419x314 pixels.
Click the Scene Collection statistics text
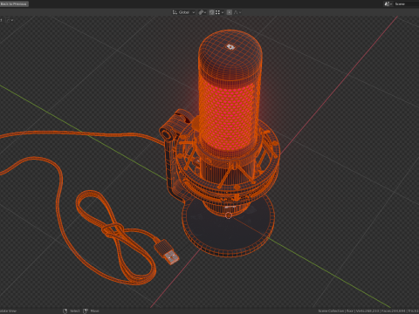click(x=368, y=311)
